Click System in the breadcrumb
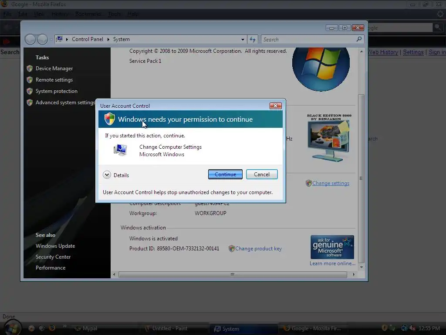The width and height of the screenshot is (446, 335). click(122, 39)
